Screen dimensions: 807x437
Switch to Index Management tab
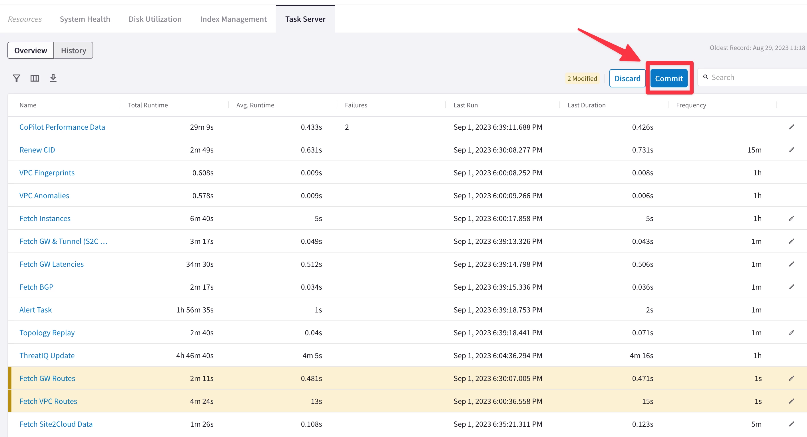pyautogui.click(x=233, y=19)
